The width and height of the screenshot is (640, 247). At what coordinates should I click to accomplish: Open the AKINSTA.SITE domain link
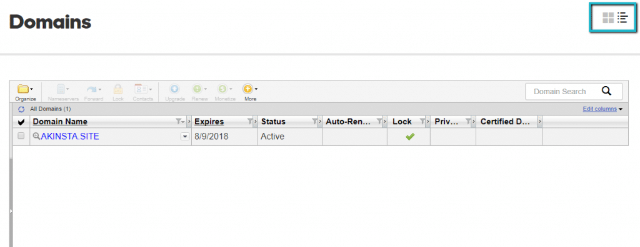coord(70,137)
